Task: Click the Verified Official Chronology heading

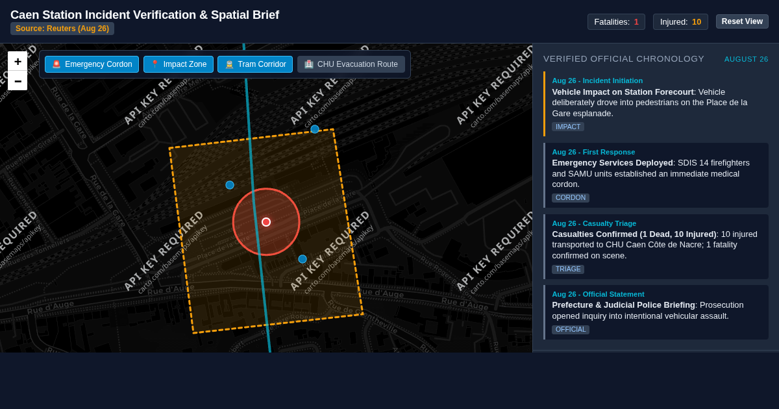Action: coord(624,59)
